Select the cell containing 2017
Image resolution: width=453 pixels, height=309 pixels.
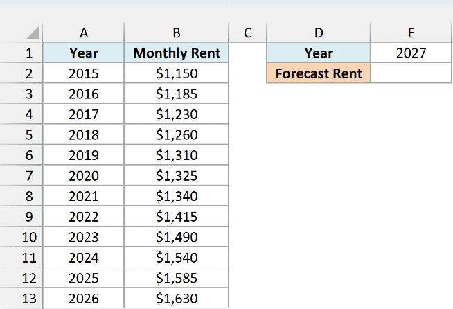84,114
